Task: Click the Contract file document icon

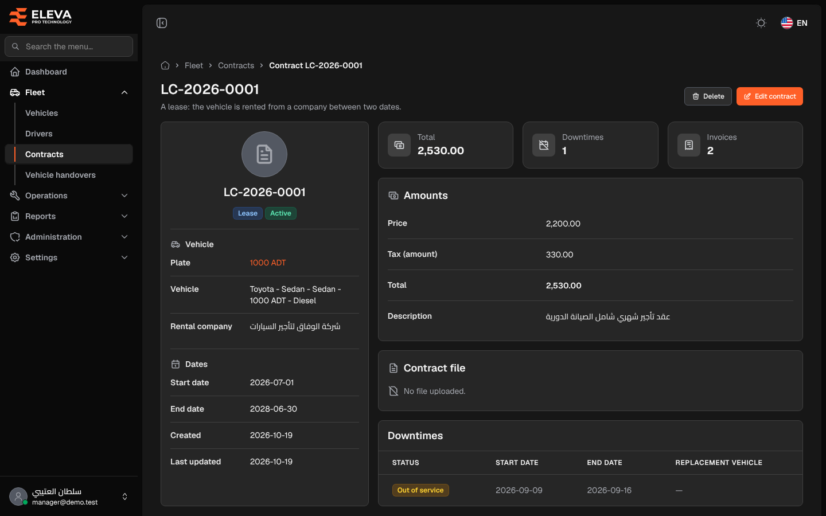Action: click(x=393, y=368)
